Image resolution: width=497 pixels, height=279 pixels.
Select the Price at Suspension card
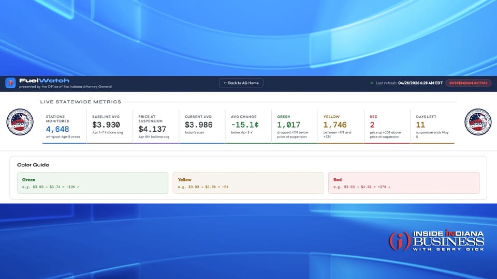point(155,126)
